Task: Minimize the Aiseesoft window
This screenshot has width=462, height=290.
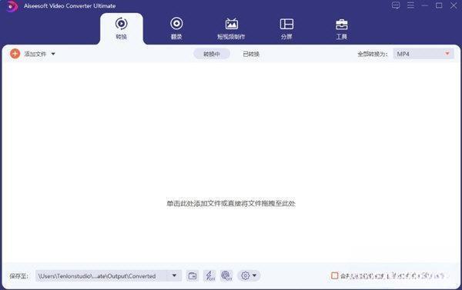Action: 424,5
